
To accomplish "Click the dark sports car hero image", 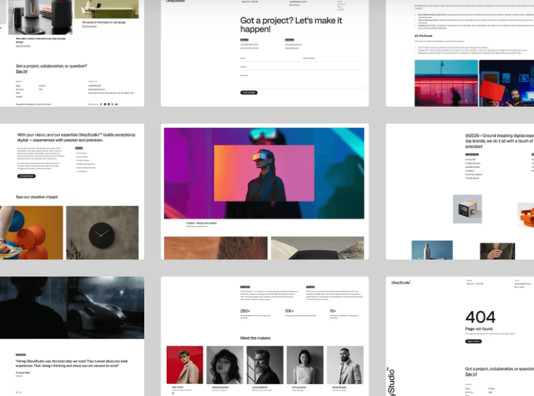I will [x=72, y=308].
